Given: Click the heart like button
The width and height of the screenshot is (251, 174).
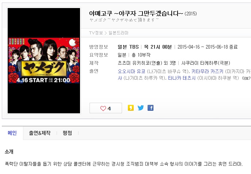Looking at the screenshot, I should pos(106,108).
